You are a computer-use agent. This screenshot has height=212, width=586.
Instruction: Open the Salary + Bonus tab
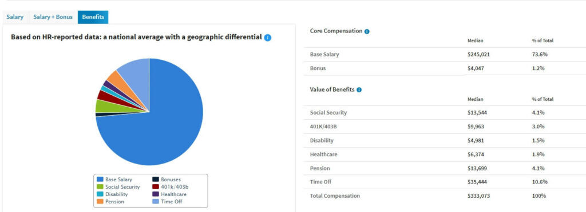point(53,17)
